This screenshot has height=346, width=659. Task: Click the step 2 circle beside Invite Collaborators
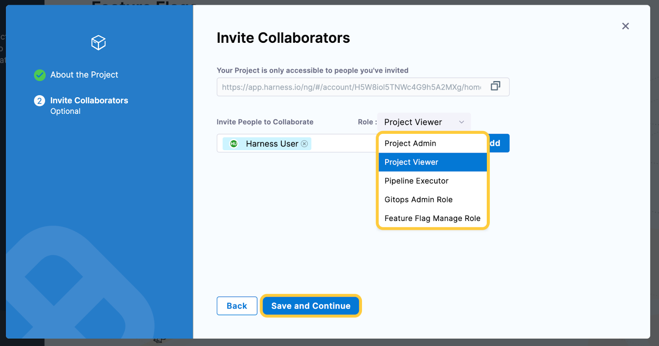[x=39, y=100]
